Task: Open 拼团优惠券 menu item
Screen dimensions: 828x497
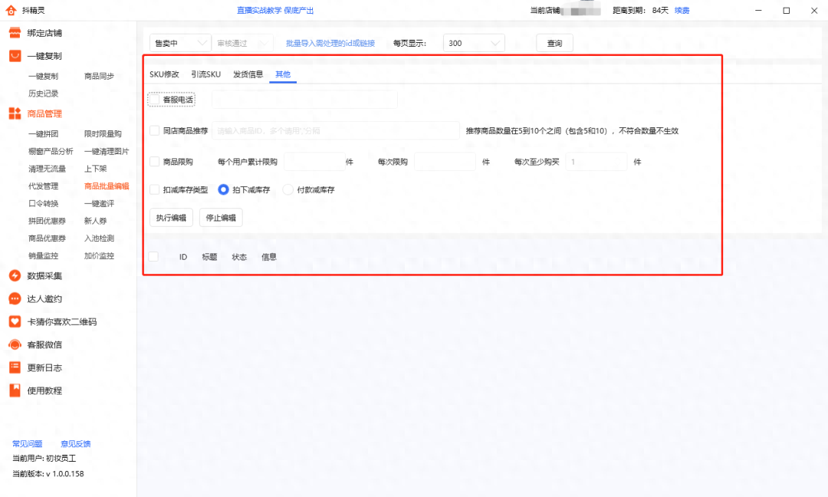Action: [x=47, y=221]
